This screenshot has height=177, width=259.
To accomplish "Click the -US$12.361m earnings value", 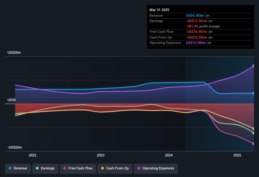I will pyautogui.click(x=197, y=21).
